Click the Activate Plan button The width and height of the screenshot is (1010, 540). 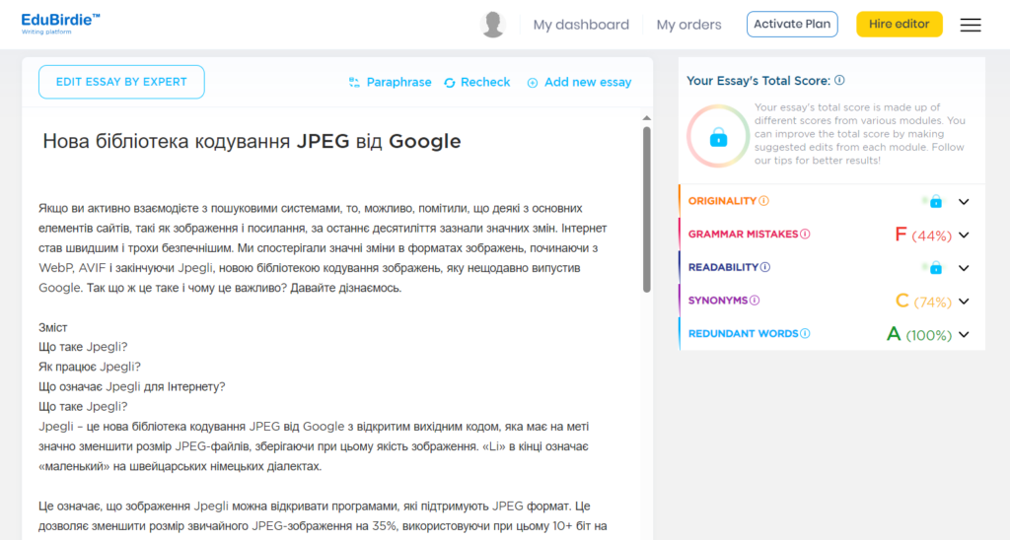pyautogui.click(x=792, y=25)
